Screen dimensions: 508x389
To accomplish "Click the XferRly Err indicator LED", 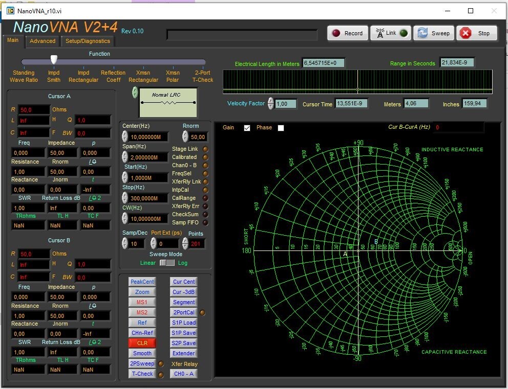I will pos(205,206).
